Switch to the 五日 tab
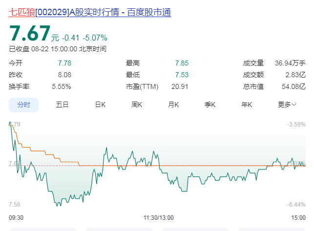314x231 pixels. coord(62,105)
